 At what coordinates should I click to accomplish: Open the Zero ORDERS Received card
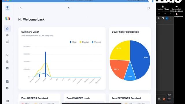pos(39,99)
